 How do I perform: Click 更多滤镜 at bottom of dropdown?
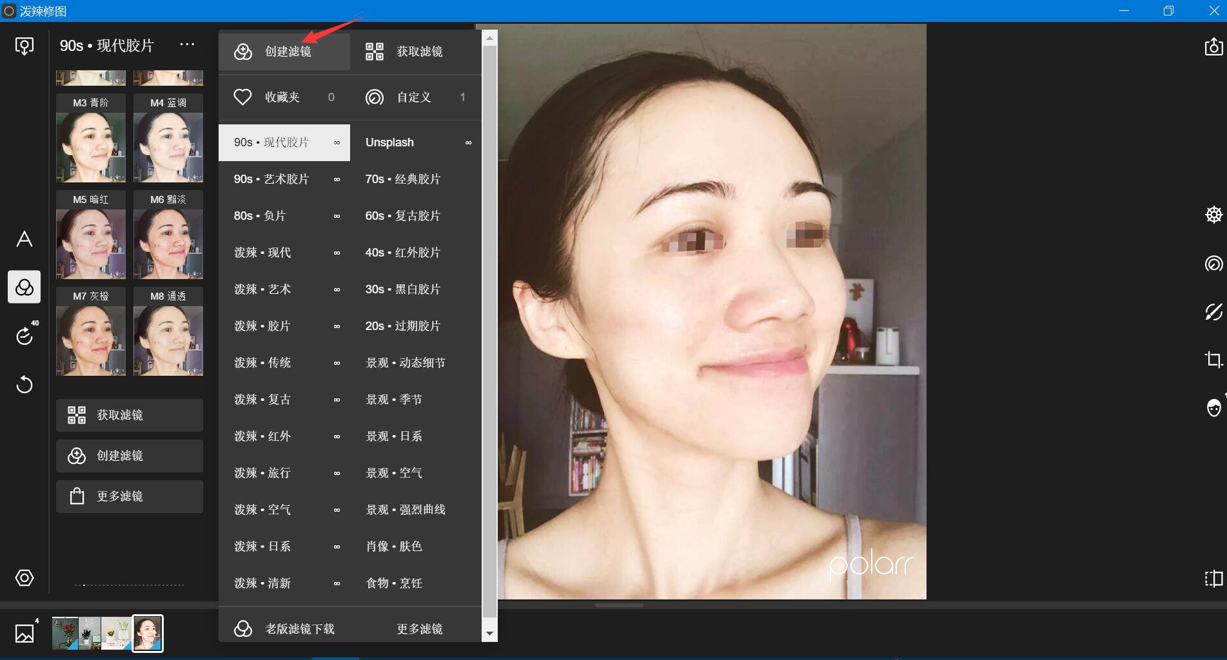(420, 629)
